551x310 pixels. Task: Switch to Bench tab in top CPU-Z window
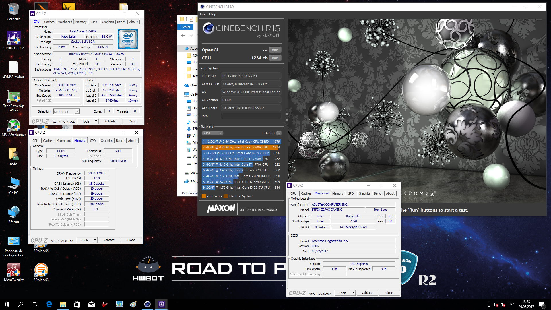click(121, 22)
